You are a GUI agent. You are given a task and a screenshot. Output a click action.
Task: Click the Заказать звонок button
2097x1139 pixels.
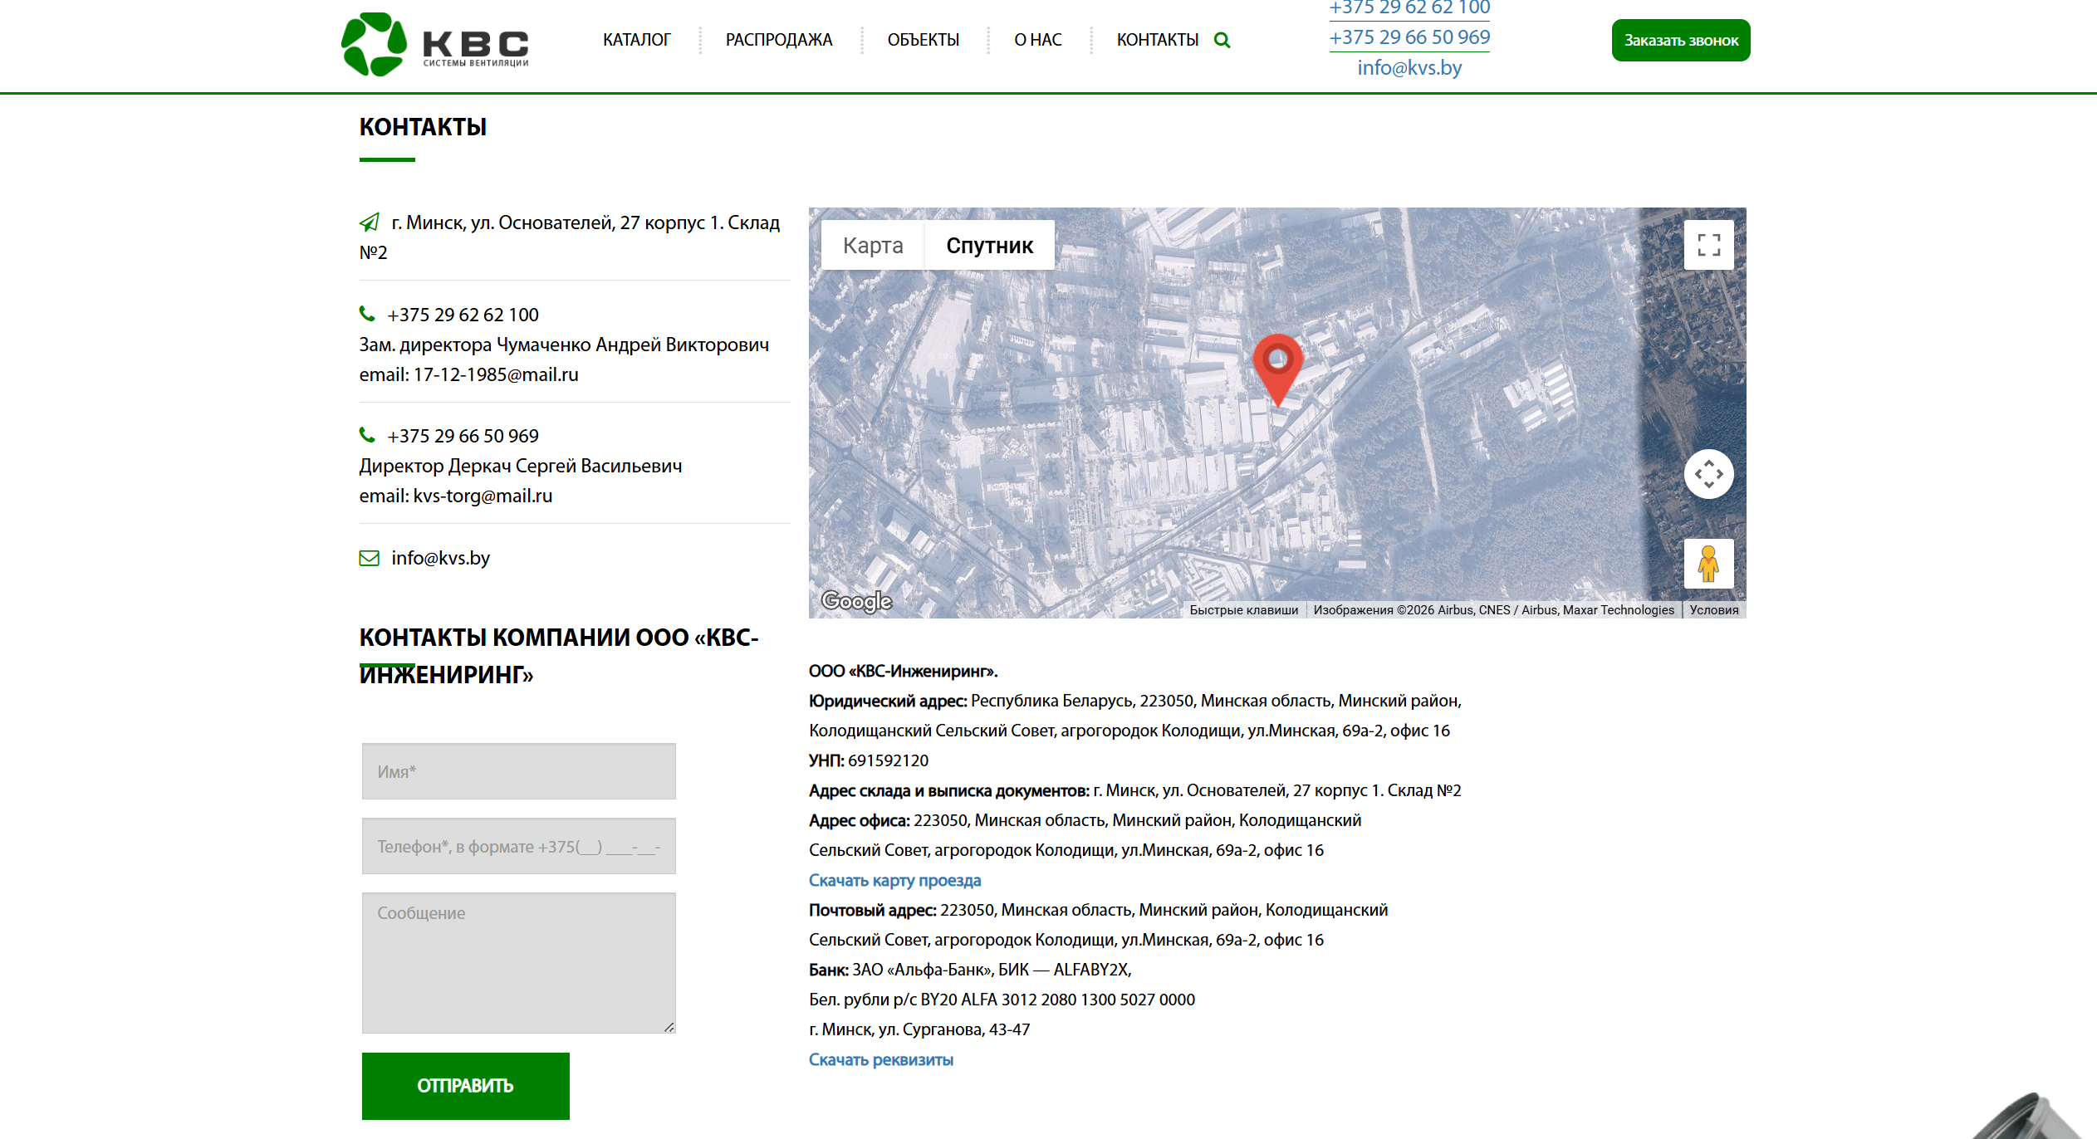(1681, 40)
